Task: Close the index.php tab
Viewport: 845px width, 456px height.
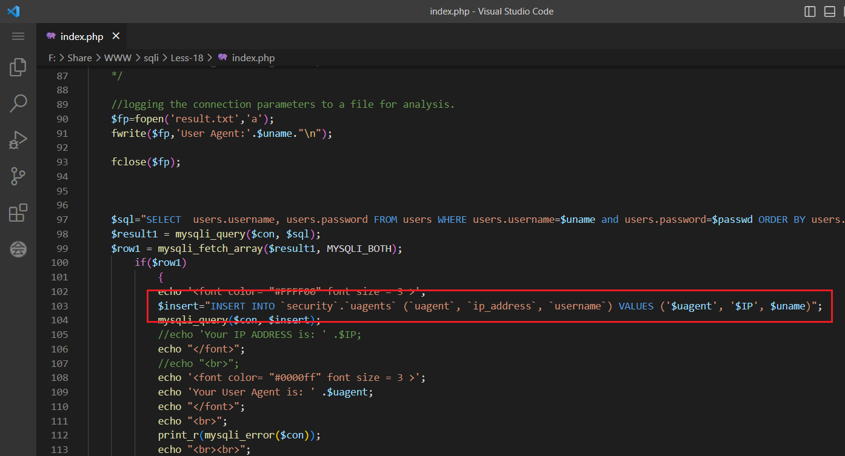Action: [116, 36]
